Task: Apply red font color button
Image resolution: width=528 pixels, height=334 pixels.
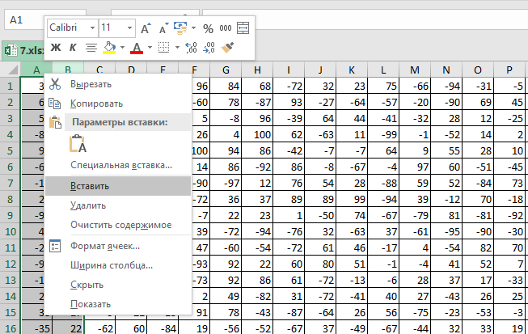Action: [x=137, y=48]
